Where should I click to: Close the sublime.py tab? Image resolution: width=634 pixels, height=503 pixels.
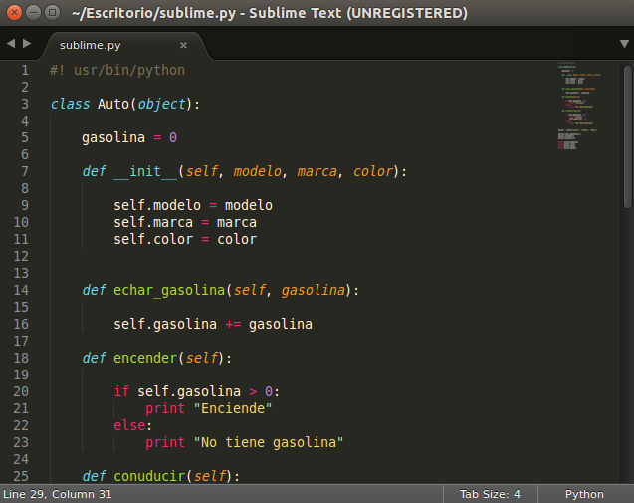[183, 45]
